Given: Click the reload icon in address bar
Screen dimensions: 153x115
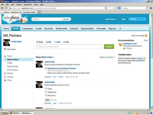Looking at the screenshot, I should click(115, 8).
